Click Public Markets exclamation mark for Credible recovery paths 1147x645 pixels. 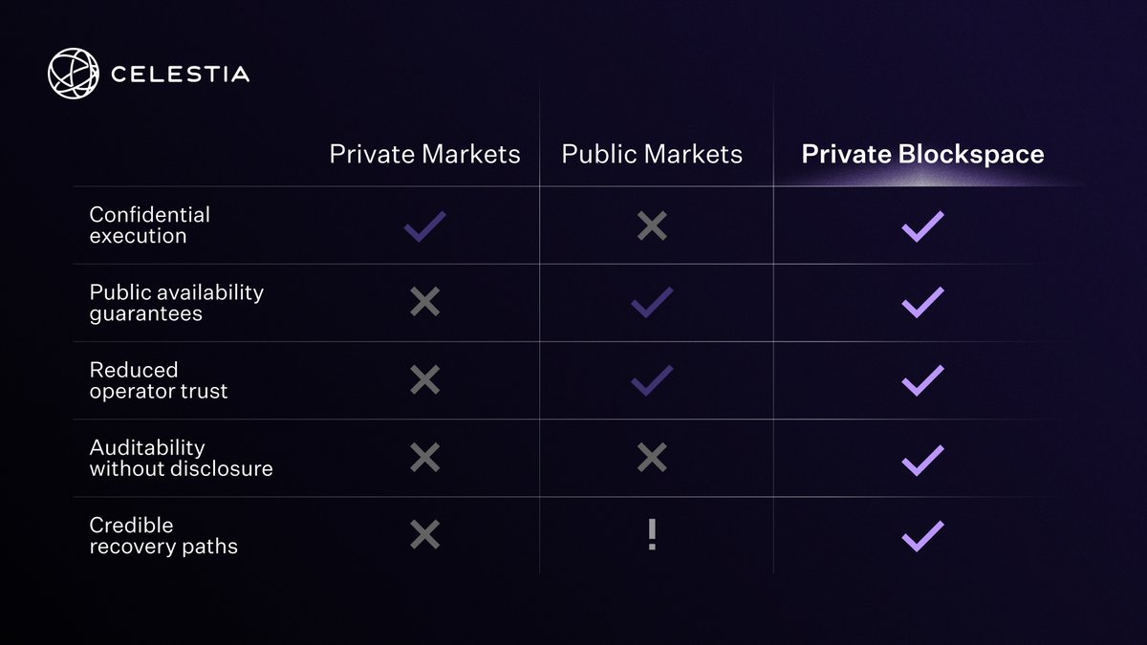click(652, 535)
